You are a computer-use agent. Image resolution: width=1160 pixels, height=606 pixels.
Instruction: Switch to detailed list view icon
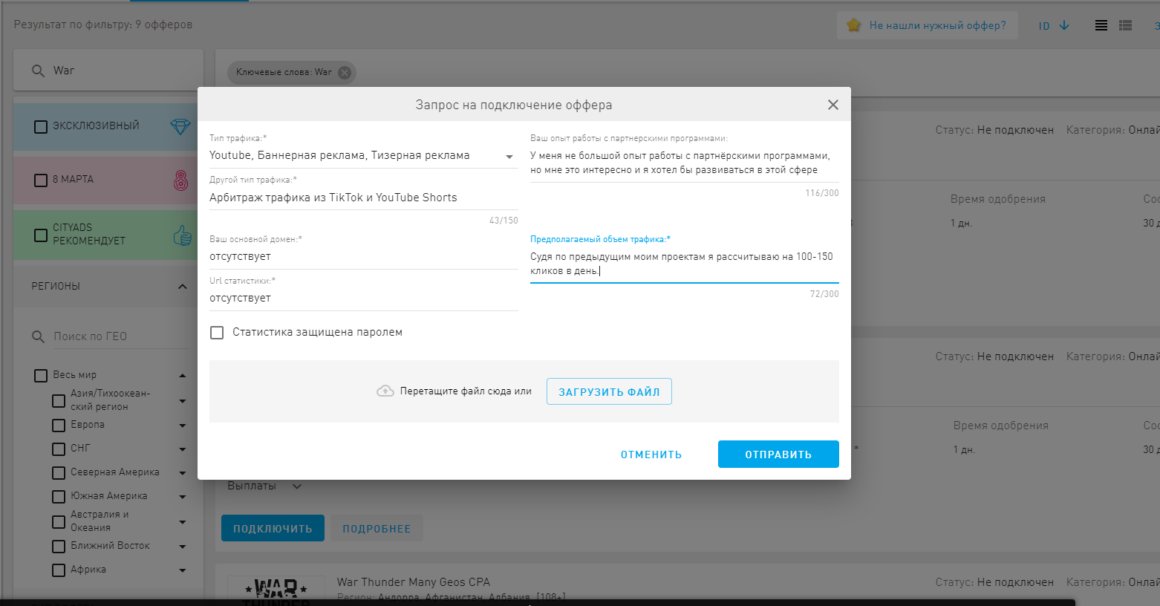click(1126, 25)
